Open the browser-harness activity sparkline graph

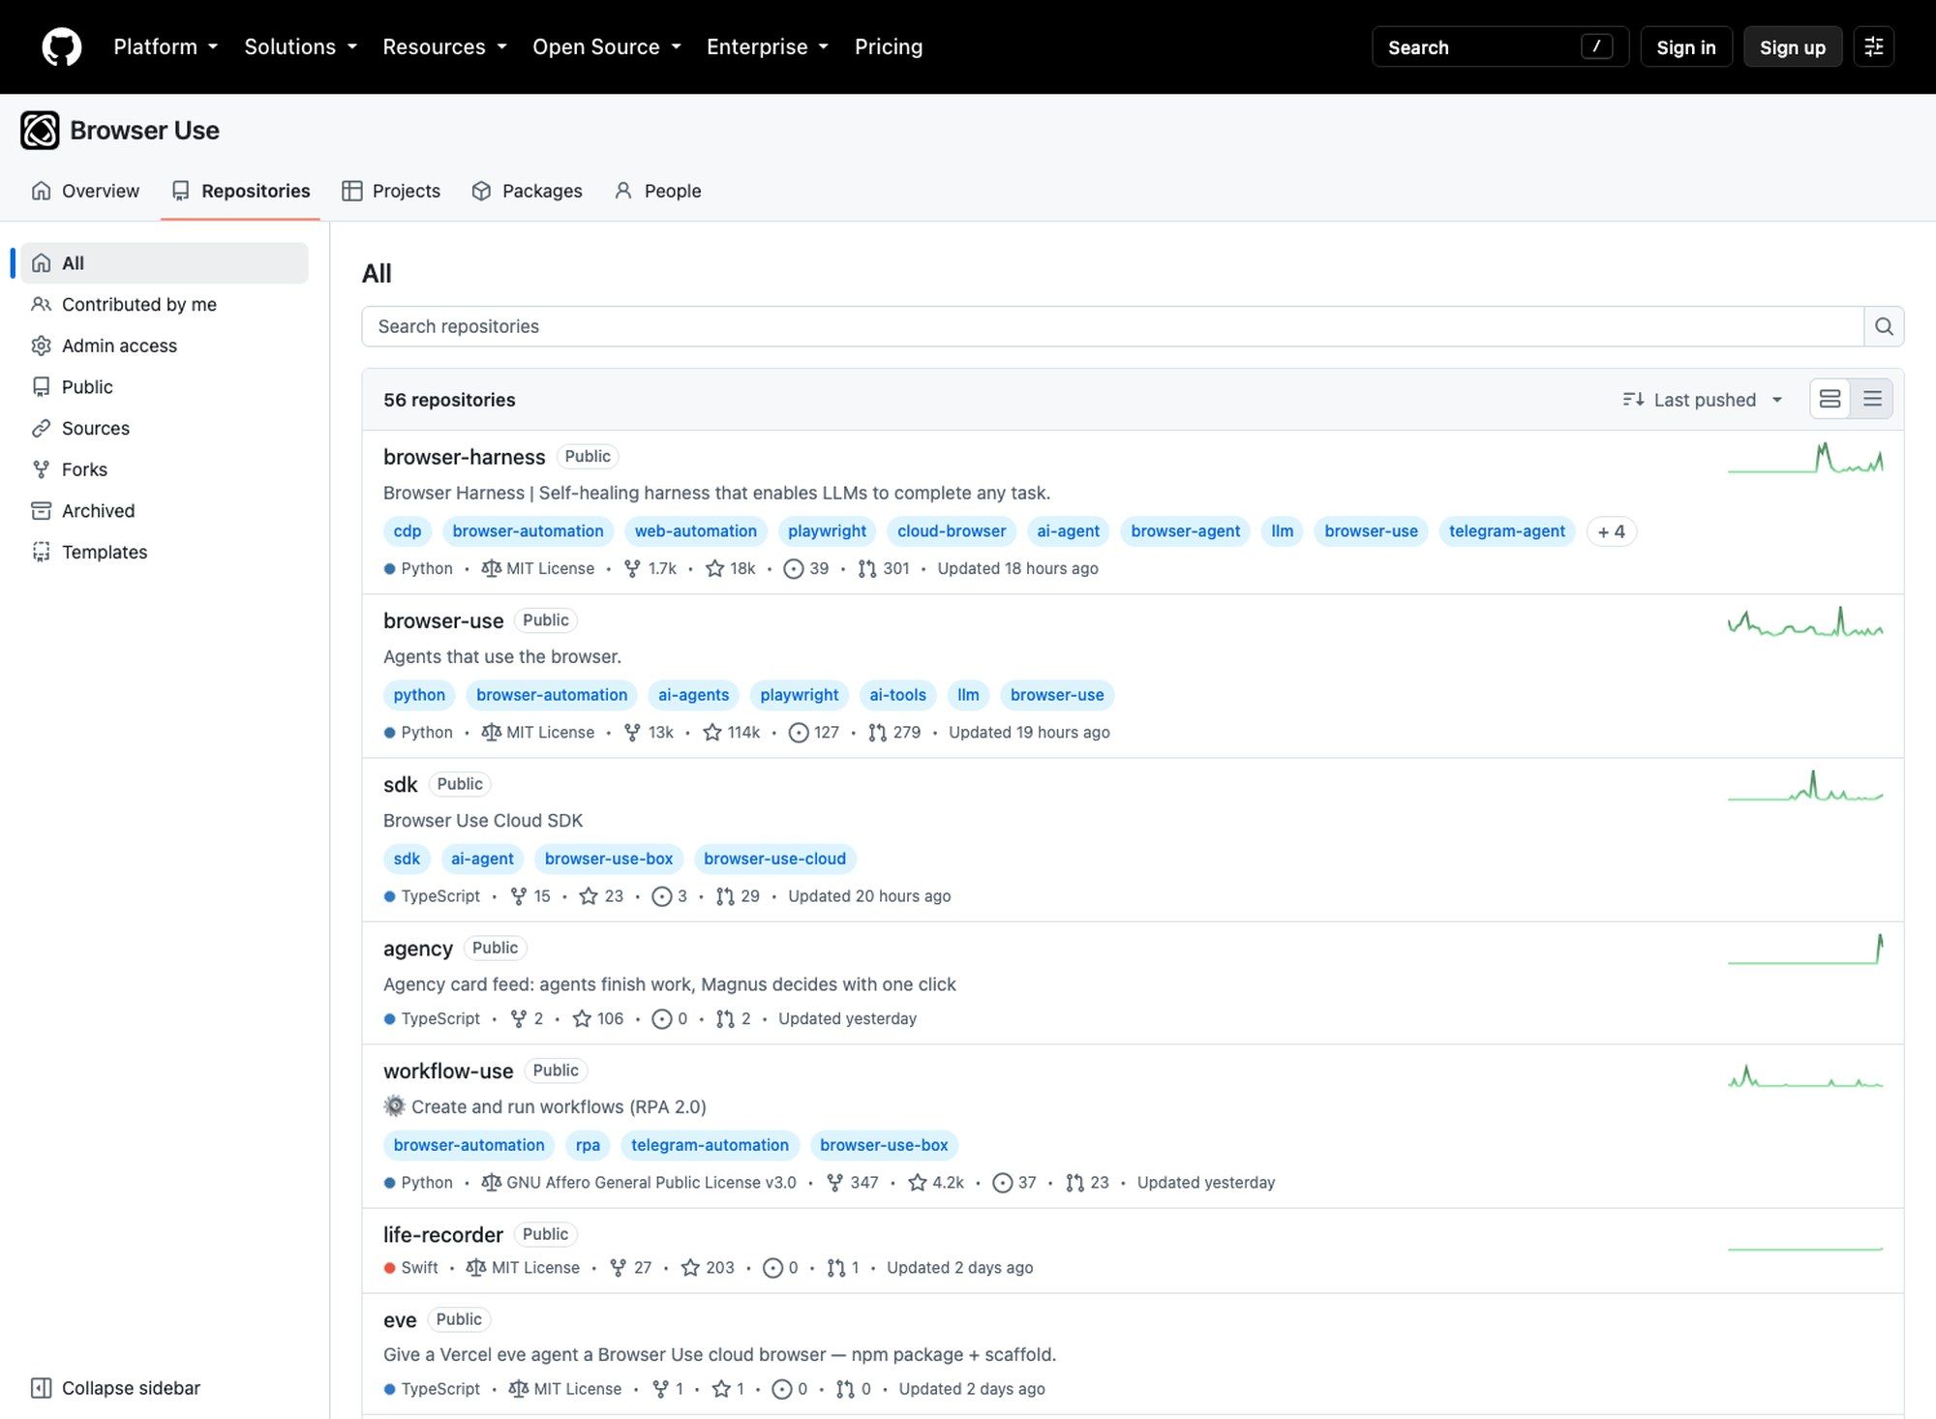(1805, 458)
